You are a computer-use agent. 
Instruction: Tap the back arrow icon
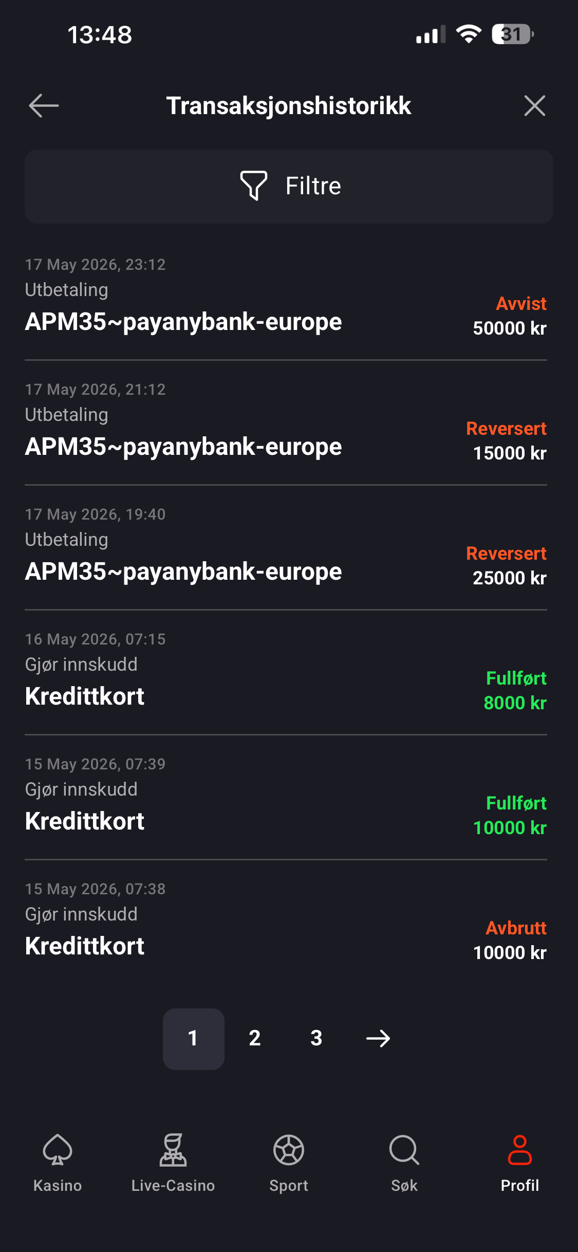click(x=44, y=106)
